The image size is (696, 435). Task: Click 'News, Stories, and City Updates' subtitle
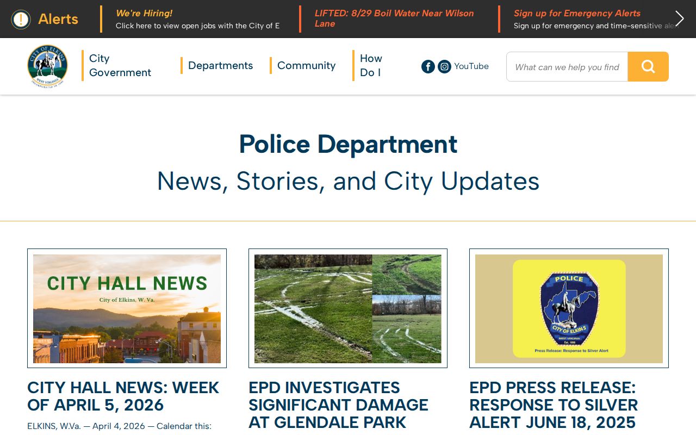click(x=348, y=181)
